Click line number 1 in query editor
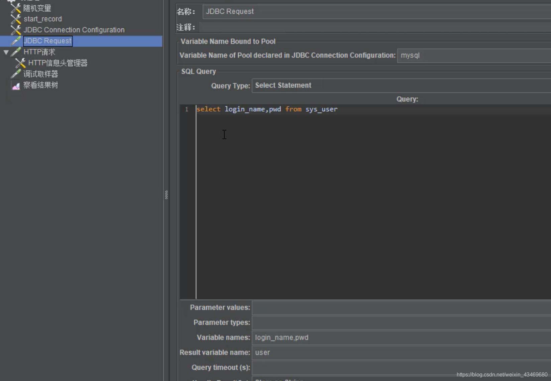This screenshot has height=381, width=551. click(187, 109)
